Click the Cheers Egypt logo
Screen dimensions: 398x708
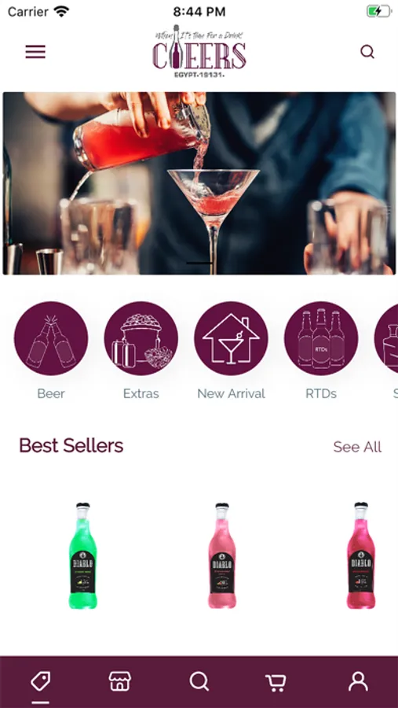click(x=199, y=51)
